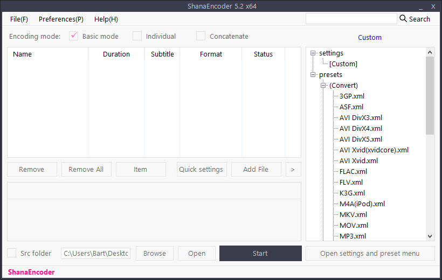Enable the Src folder checkbox
This screenshot has height=280, width=442.
12,253
